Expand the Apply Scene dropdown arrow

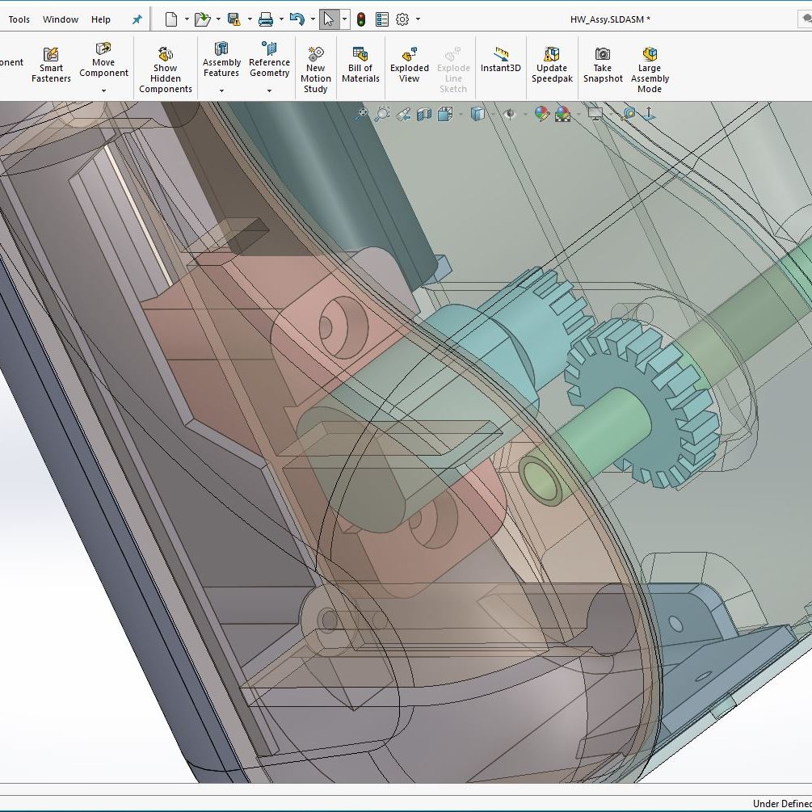click(578, 114)
